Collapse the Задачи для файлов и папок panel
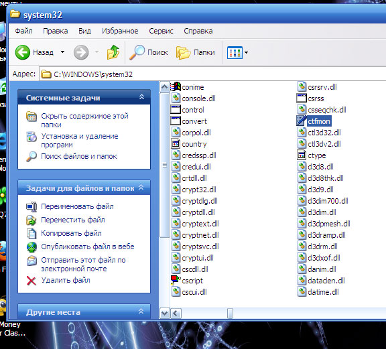 click(141, 188)
